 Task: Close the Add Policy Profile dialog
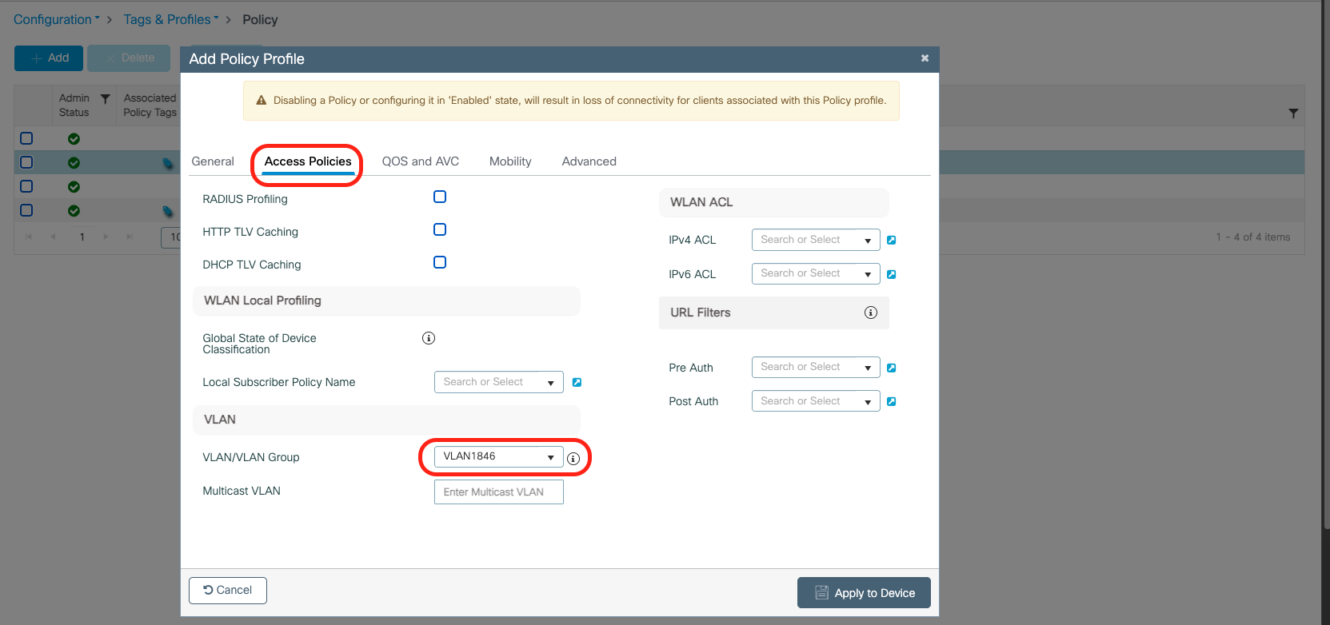(x=925, y=58)
